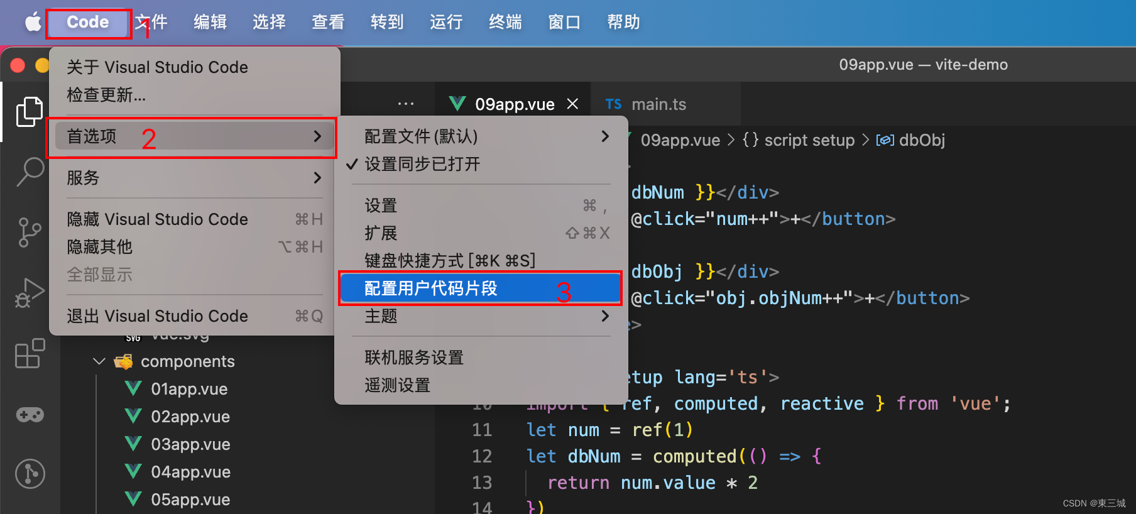The width and height of the screenshot is (1136, 514).
Task: Click the Vue icon beside 01app.vue
Action: (133, 388)
